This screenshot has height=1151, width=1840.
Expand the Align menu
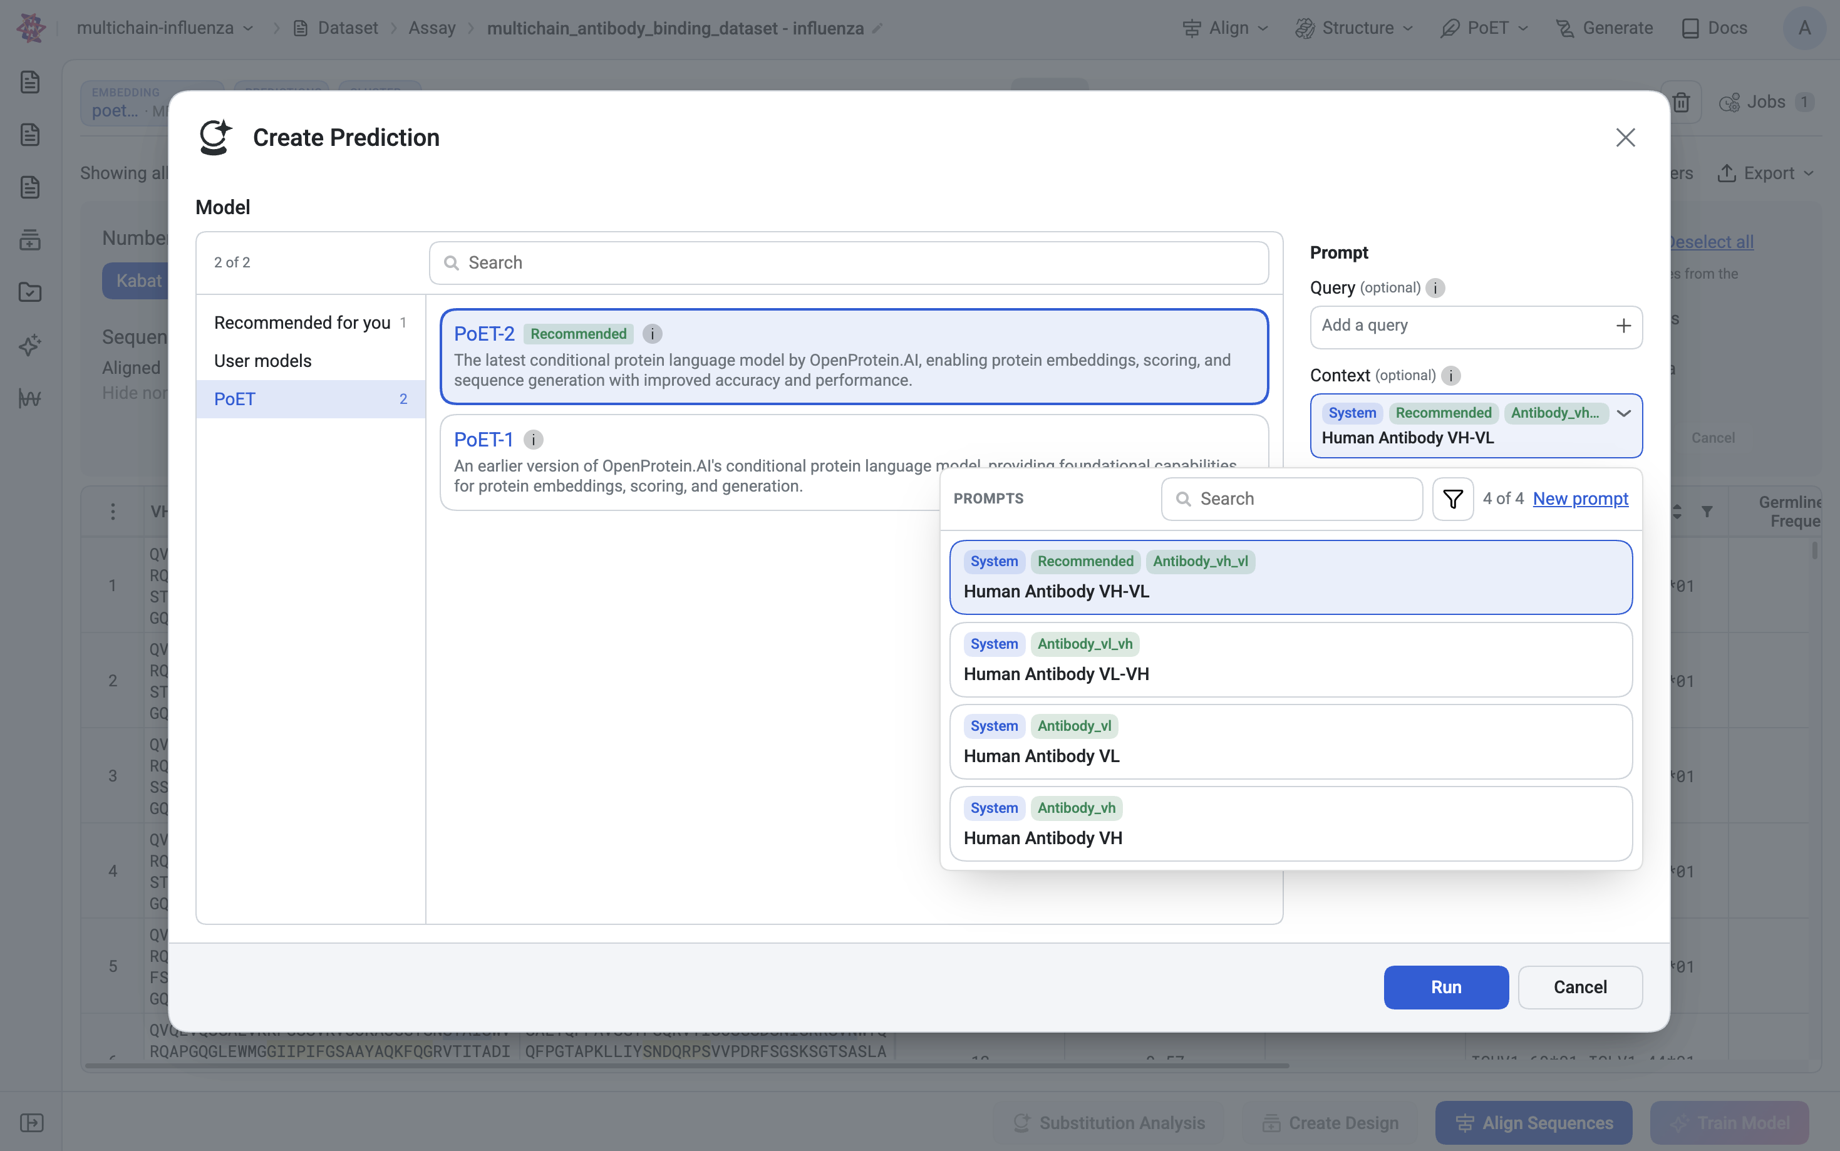pos(1226,28)
